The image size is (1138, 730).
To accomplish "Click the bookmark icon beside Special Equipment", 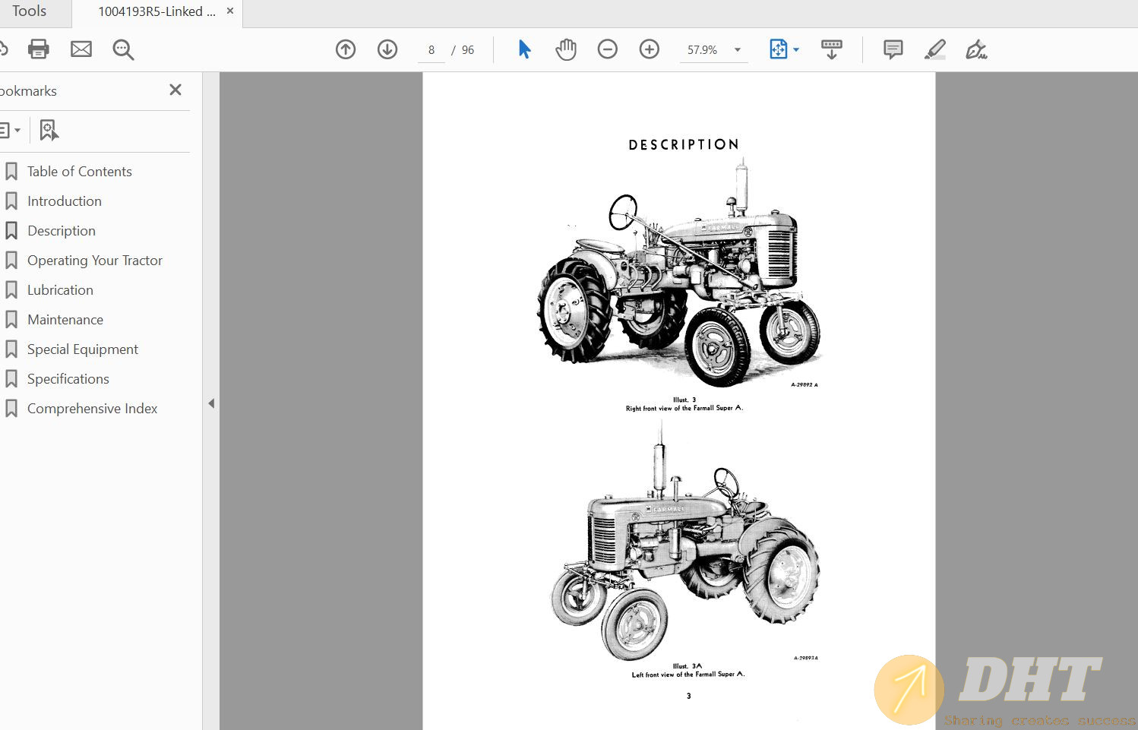I will point(11,349).
